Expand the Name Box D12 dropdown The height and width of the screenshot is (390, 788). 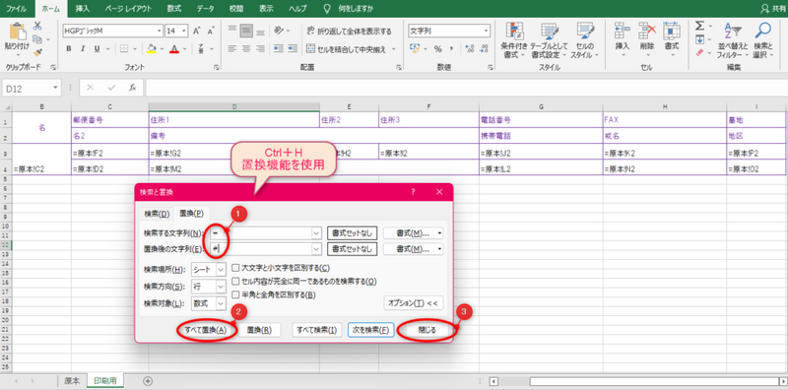tap(55, 88)
